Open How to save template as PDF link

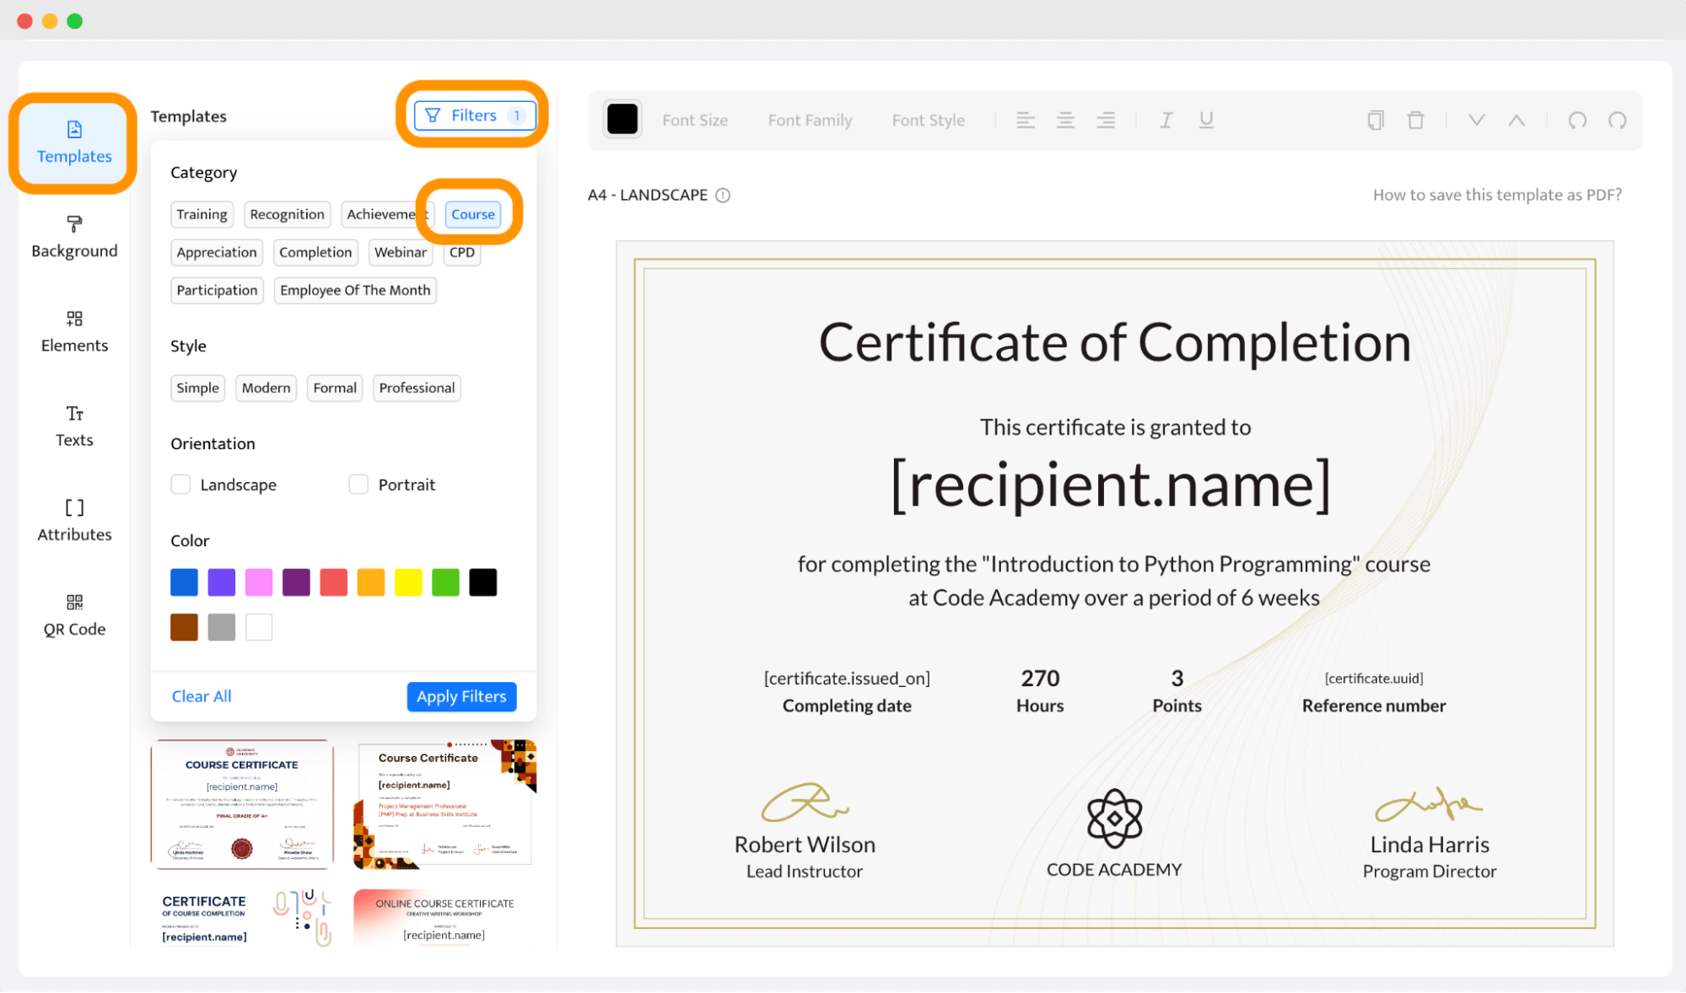pos(1497,196)
